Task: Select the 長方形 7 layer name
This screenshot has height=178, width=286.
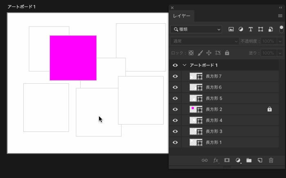Action: [214, 76]
